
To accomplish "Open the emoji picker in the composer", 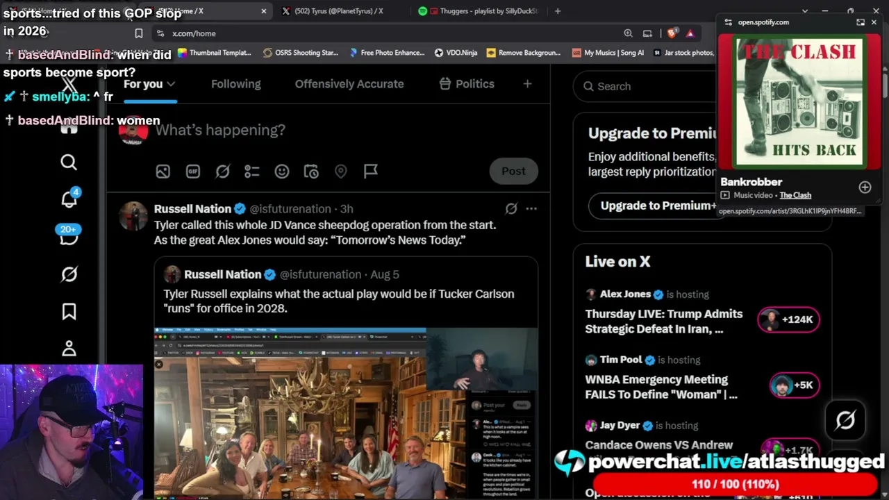I will click(x=281, y=172).
